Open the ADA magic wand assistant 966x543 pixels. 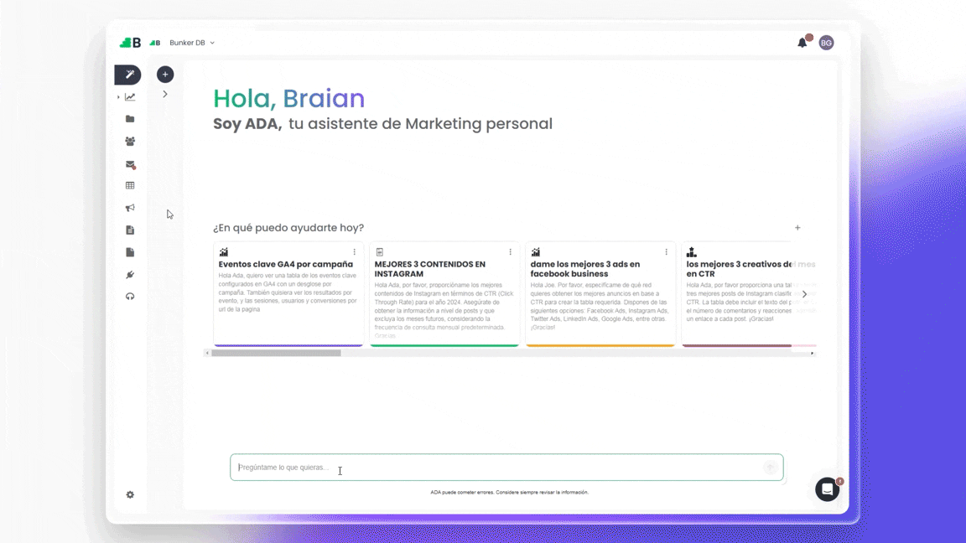tap(128, 75)
